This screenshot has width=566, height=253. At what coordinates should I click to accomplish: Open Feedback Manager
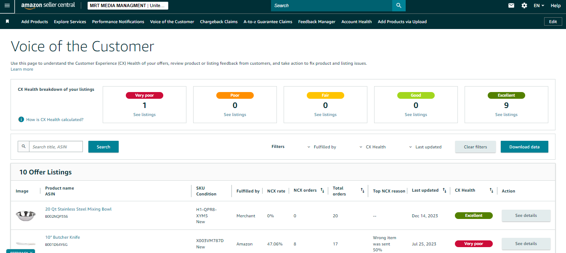coord(317,21)
